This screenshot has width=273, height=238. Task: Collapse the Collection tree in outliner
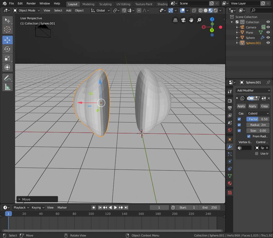point(232,22)
